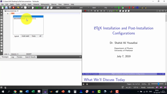The image size is (167, 94).
Task: Close the Messages panel
Action: coord(80,57)
